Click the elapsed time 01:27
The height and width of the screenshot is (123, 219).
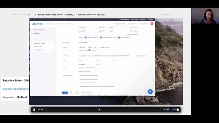(41, 109)
